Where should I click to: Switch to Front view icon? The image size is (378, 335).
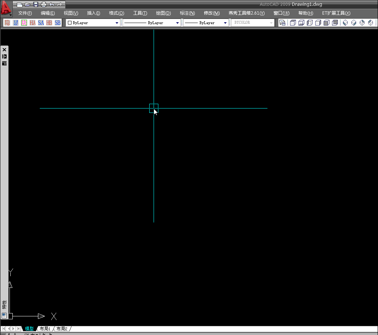327,23
